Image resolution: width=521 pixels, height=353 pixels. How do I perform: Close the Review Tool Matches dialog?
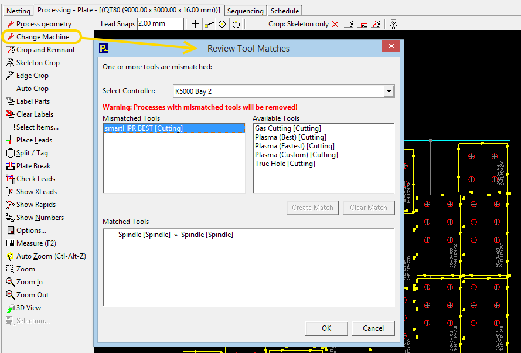(x=391, y=46)
